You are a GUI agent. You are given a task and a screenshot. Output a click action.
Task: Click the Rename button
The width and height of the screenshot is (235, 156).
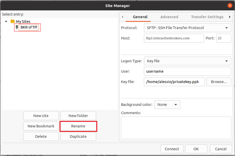[78, 126]
